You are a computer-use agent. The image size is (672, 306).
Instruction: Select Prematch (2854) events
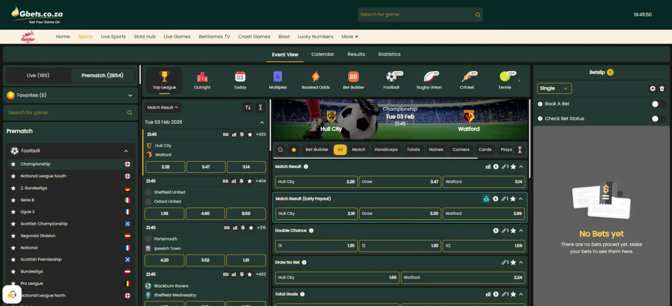(102, 76)
